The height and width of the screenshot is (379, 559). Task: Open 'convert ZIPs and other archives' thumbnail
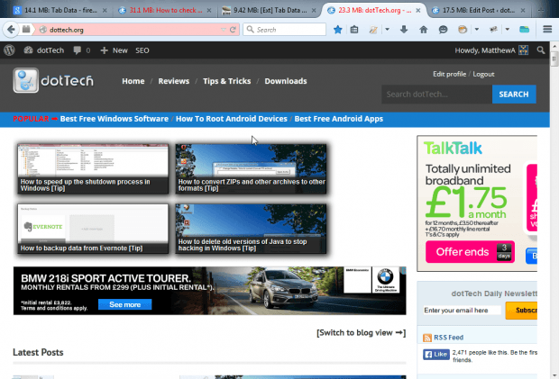click(x=251, y=168)
